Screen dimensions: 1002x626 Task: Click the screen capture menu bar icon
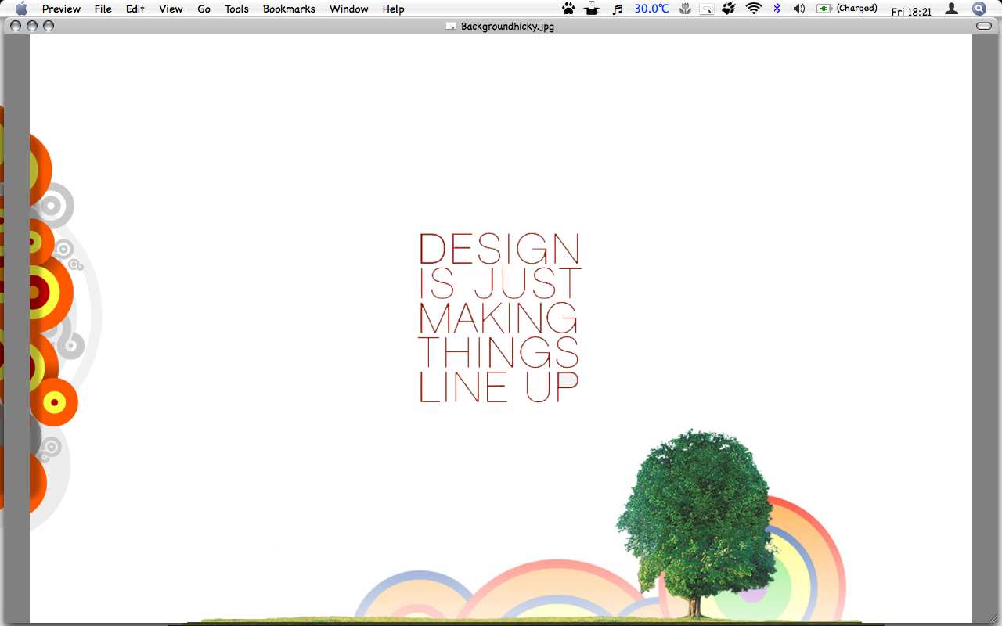pos(707,9)
